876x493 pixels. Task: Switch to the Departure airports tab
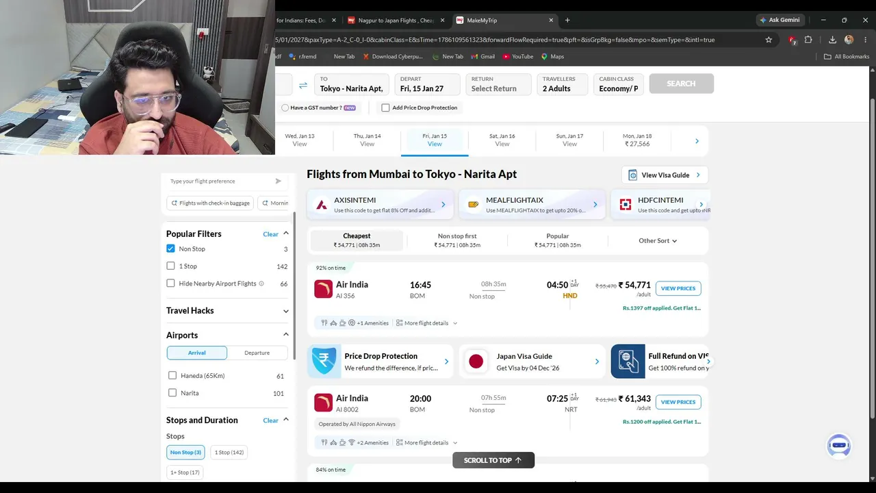(x=257, y=353)
